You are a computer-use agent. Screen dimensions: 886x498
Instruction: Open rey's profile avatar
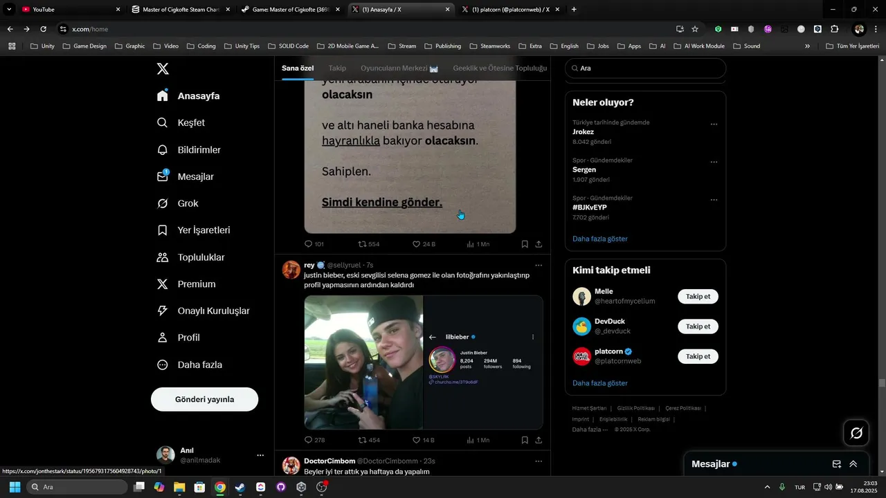[291, 270]
